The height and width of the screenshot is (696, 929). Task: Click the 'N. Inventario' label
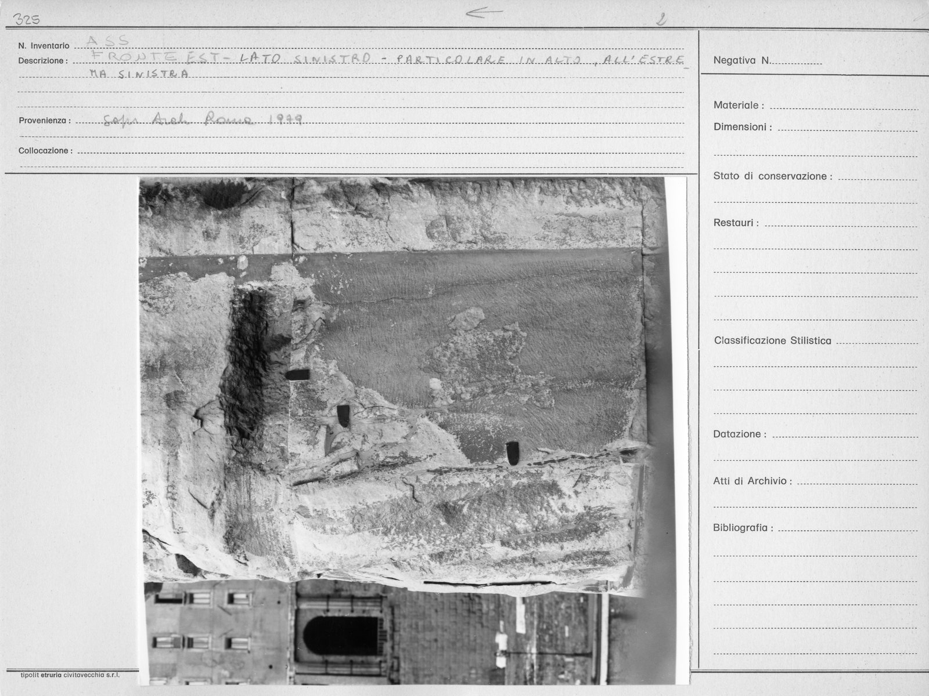click(x=44, y=46)
